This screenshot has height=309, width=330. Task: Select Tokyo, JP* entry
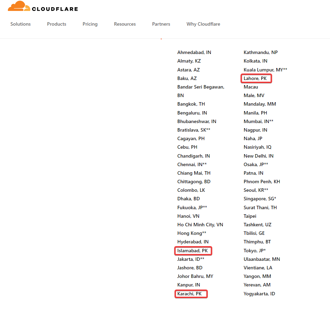tap(255, 251)
